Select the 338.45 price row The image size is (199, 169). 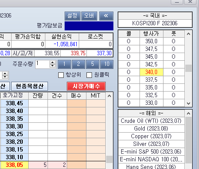pyautogui.click(x=14, y=103)
